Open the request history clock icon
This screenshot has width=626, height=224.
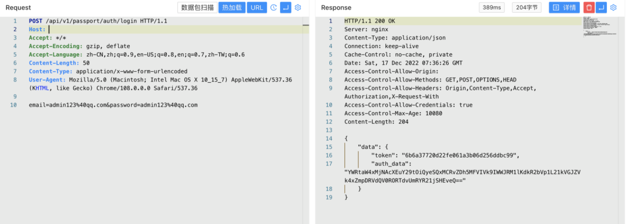coord(274,8)
